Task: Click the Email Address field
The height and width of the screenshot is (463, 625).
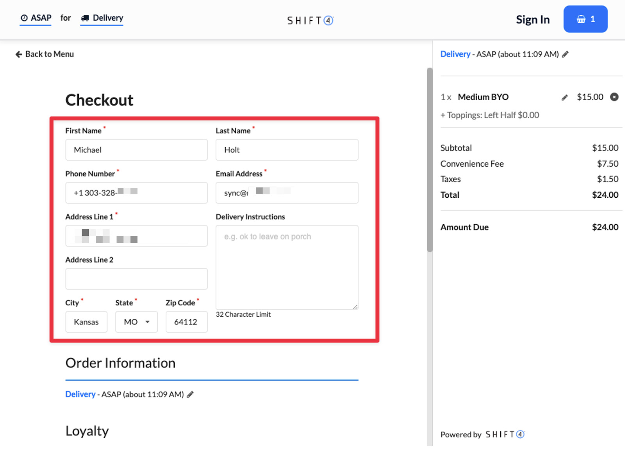Action: click(287, 193)
